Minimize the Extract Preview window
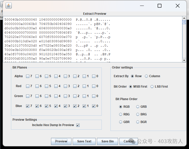Image resolution: width=189 pixels, height=149 pixels. [x=142, y=6]
